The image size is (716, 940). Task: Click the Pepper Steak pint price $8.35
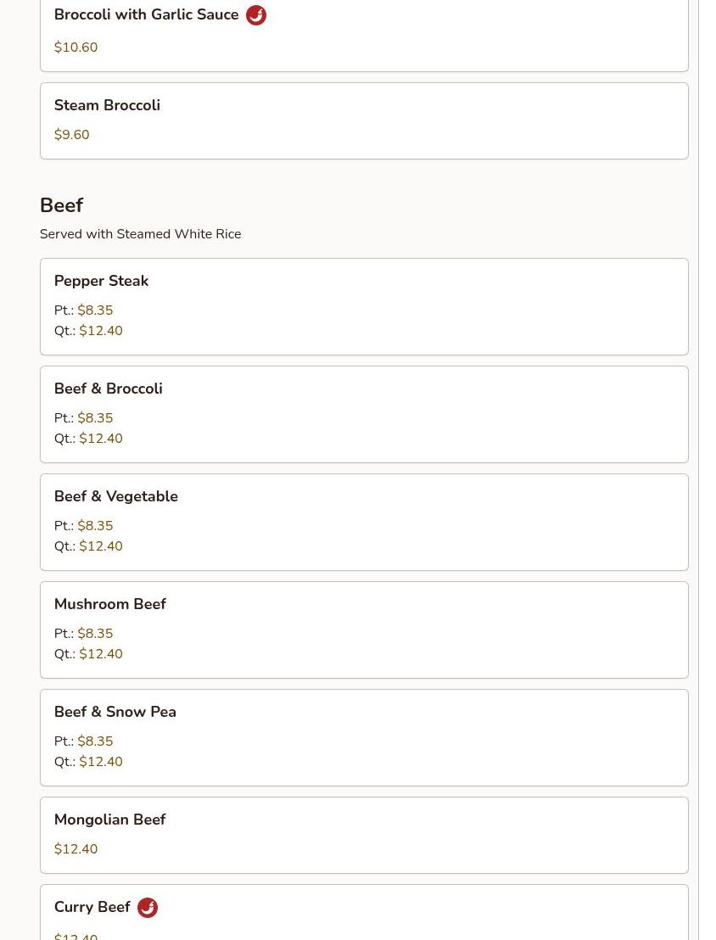pos(95,311)
